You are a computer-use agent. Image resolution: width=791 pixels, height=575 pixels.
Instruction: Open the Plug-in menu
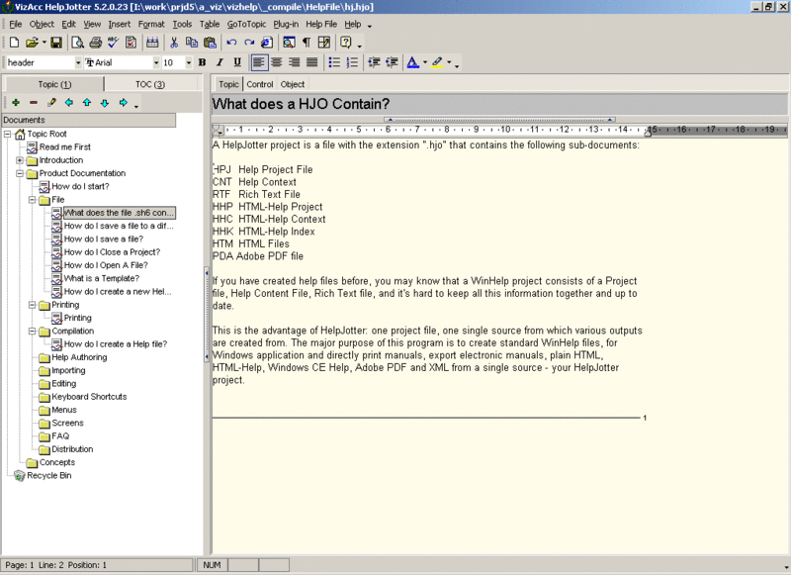tap(286, 24)
